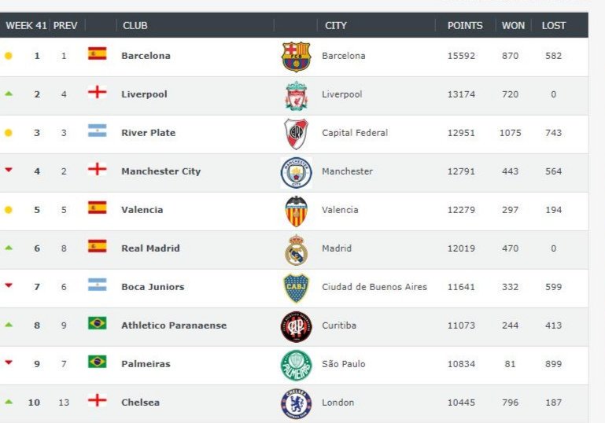Screen dimensions: 605x423
Task: Click the Boca Juniors club name
Action: (153, 287)
